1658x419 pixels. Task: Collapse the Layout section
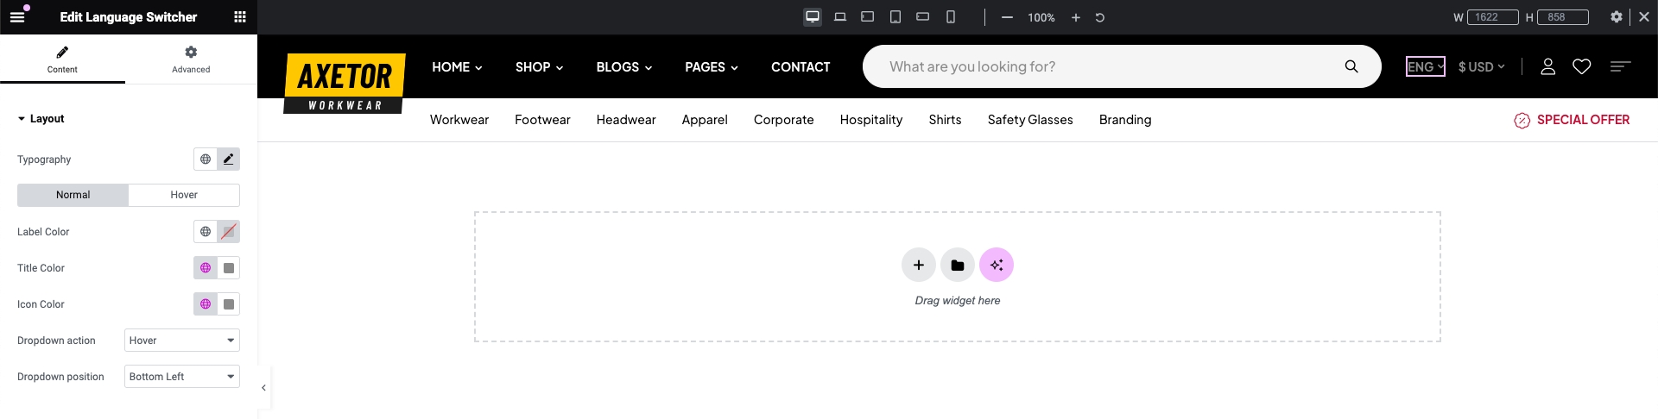click(40, 119)
